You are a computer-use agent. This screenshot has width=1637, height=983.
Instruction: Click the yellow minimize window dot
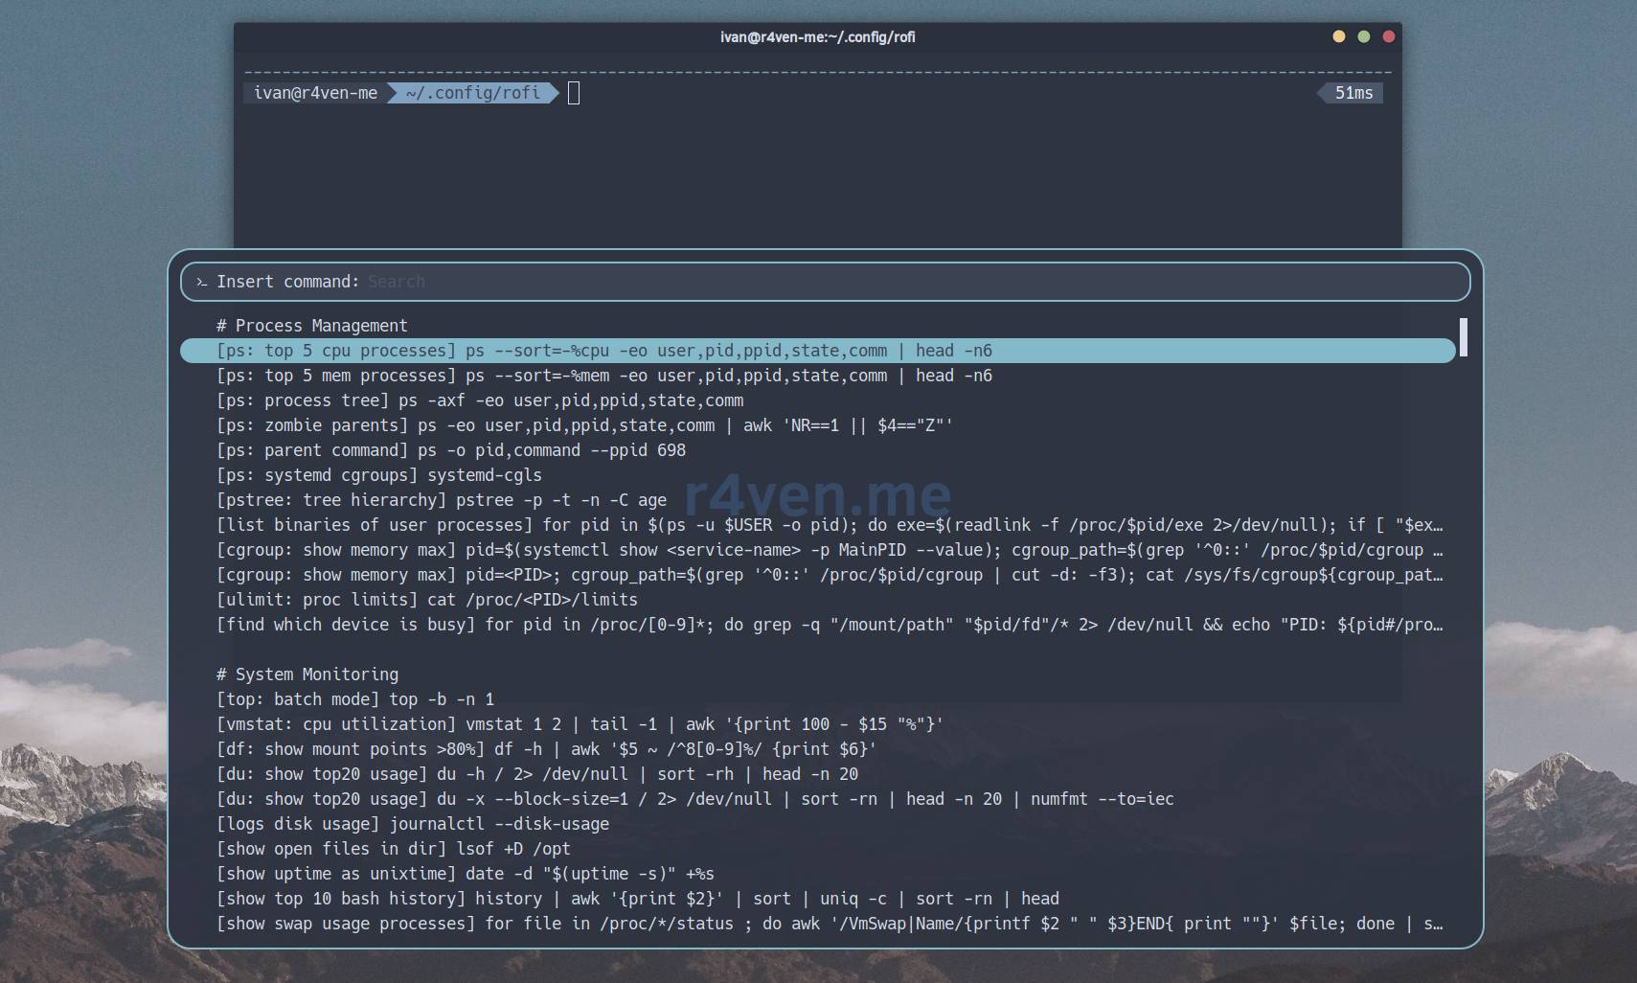click(1338, 36)
